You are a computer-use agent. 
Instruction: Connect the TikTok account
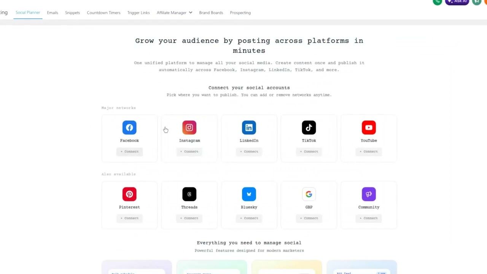pos(309,151)
